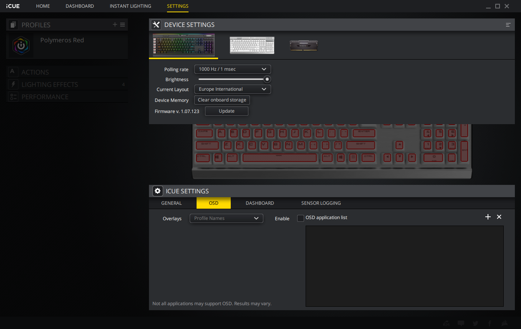Go to the HOME tab
The image size is (521, 329).
pyautogui.click(x=43, y=6)
